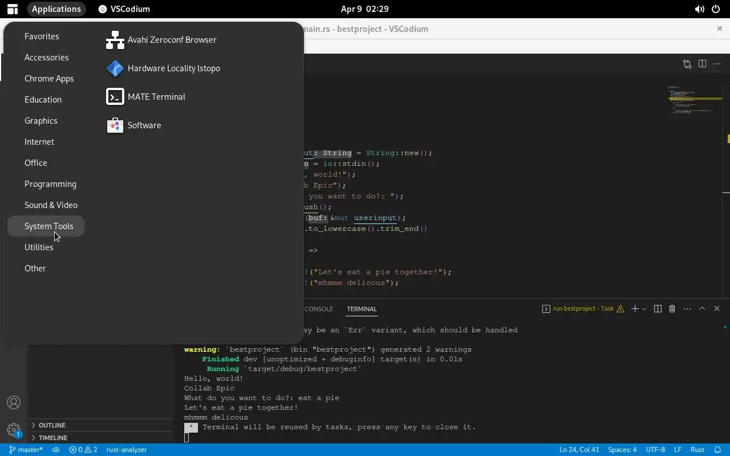
Task: Select the Other category
Action: click(x=35, y=268)
